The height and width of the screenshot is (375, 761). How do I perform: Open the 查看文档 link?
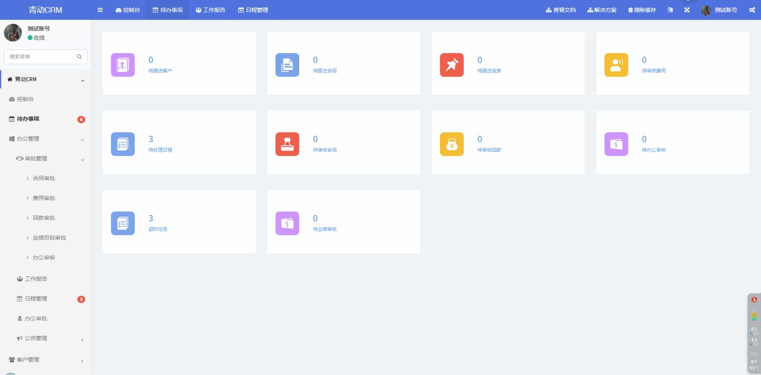click(x=561, y=10)
